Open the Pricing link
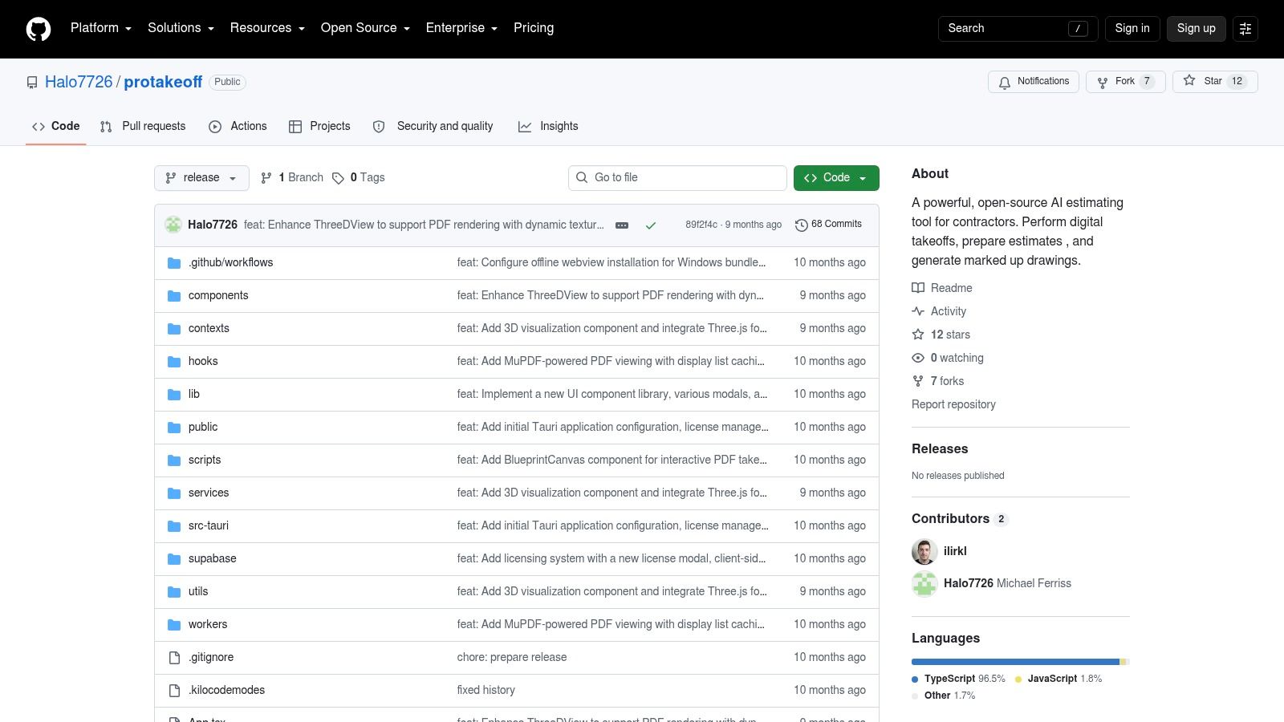1284x722 pixels. (x=534, y=28)
